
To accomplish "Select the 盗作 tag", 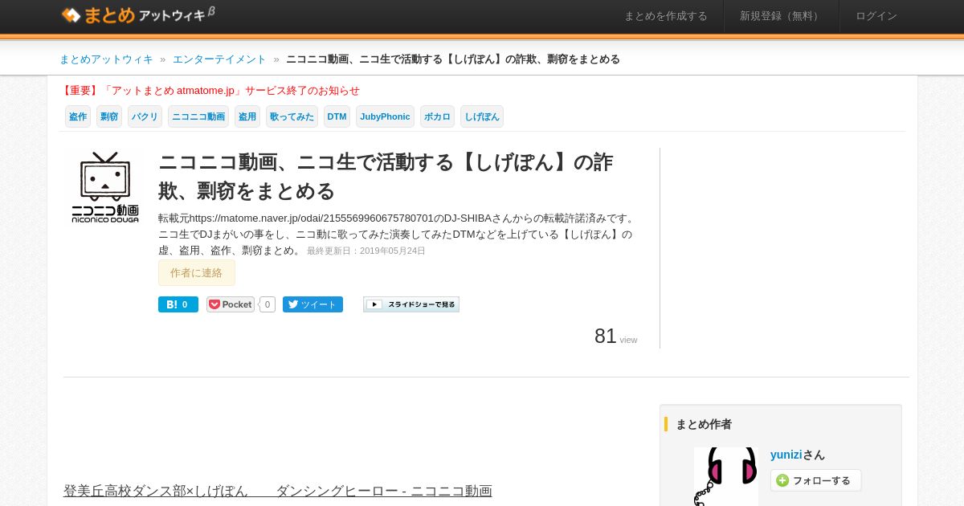I will point(78,116).
